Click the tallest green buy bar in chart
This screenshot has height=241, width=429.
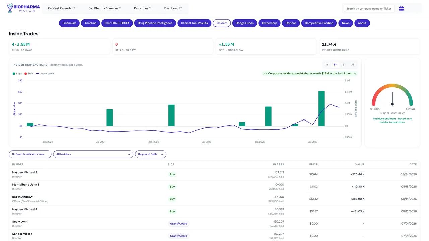(321, 108)
